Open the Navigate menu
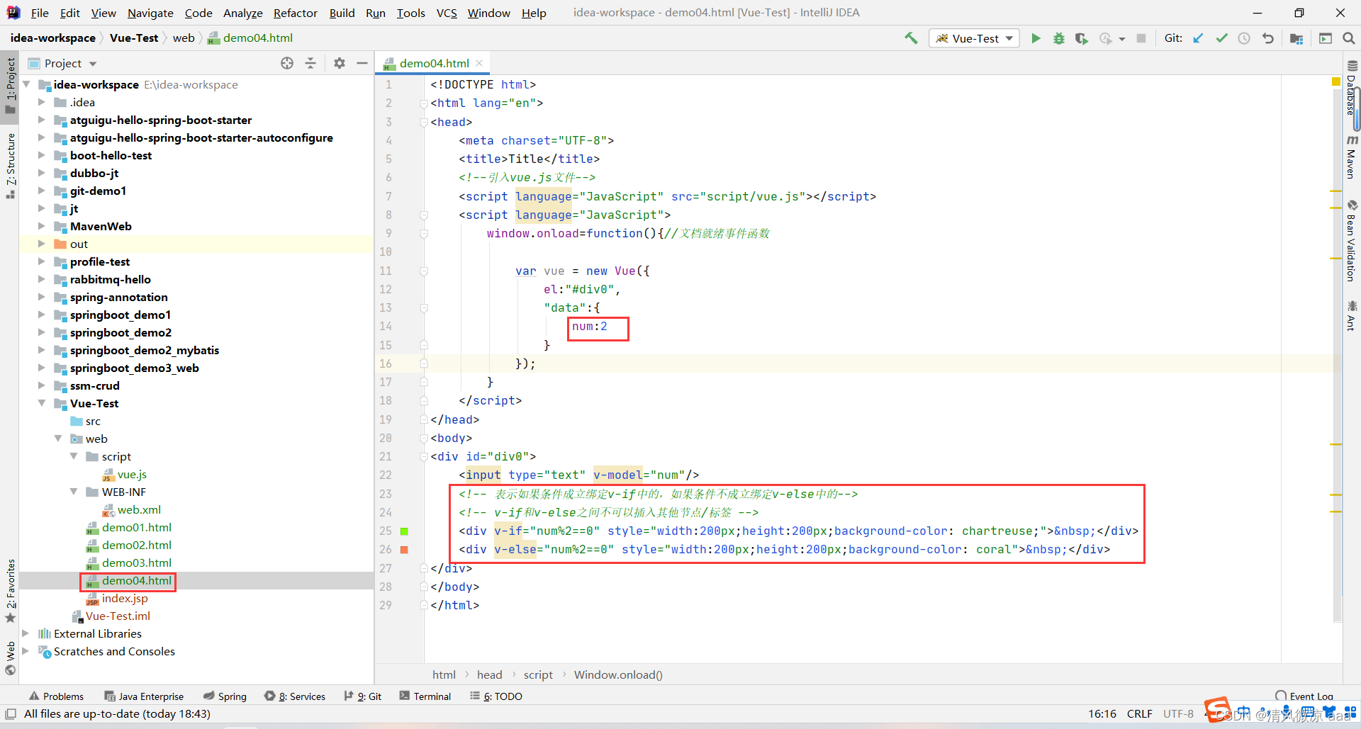This screenshot has width=1361, height=729. (x=150, y=13)
